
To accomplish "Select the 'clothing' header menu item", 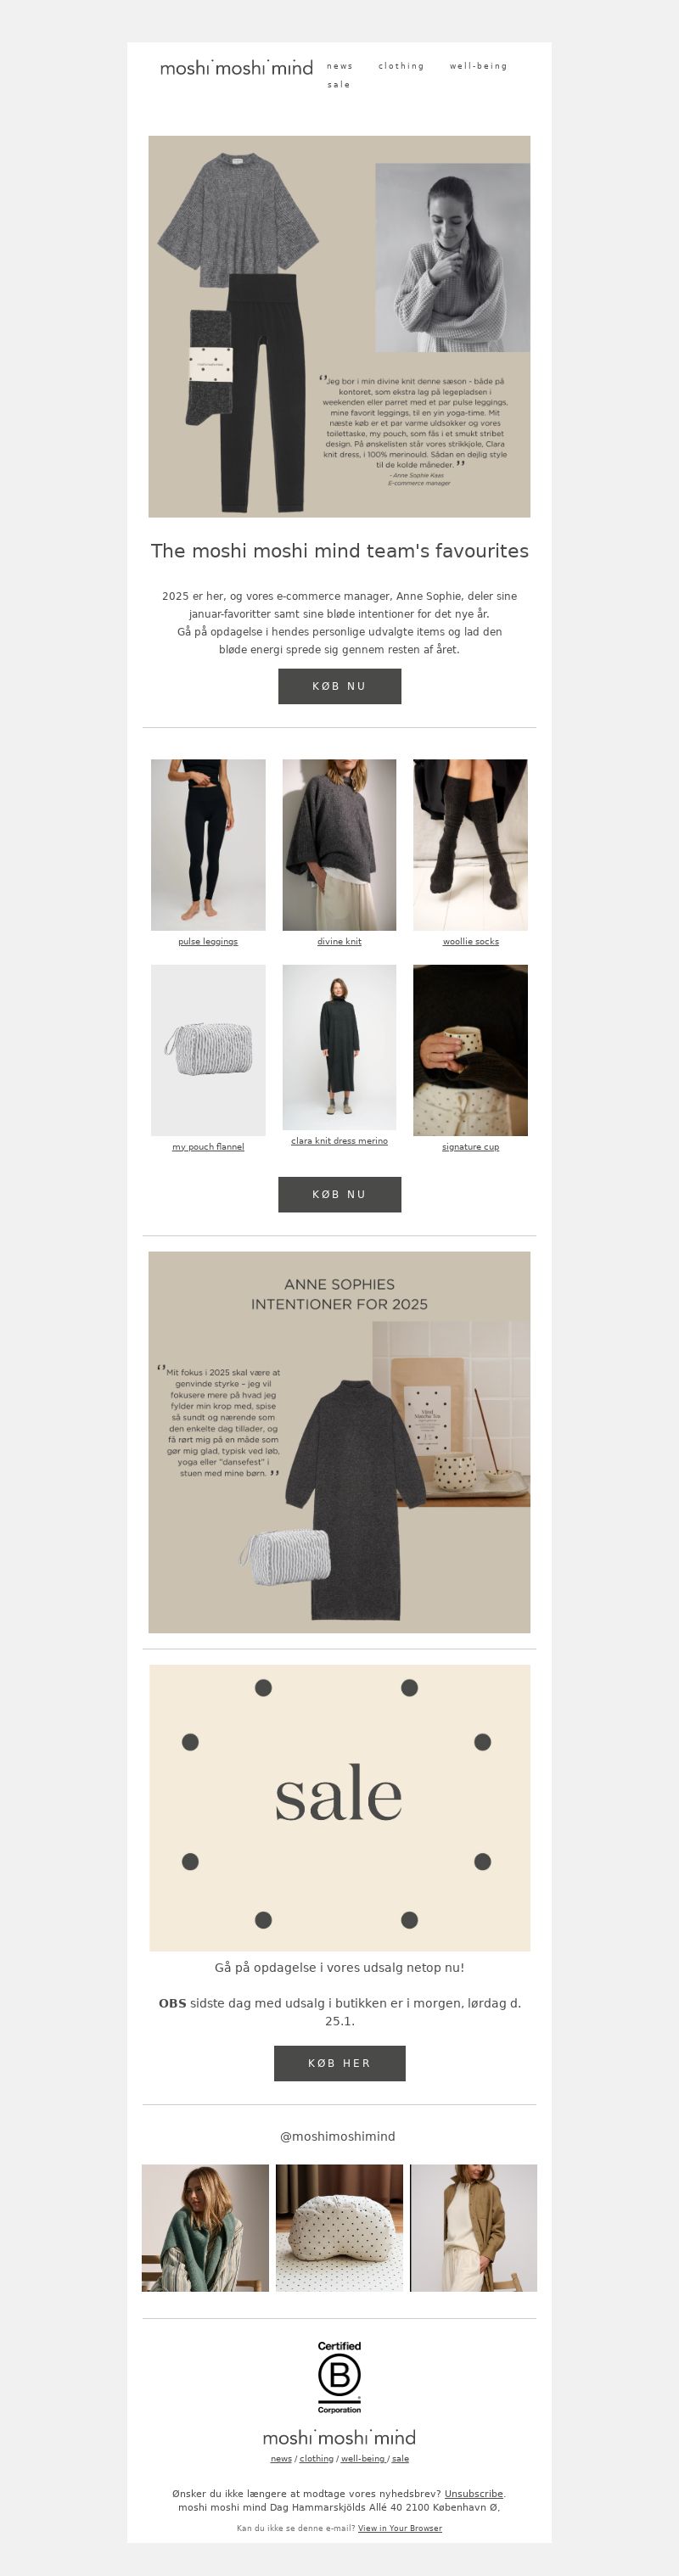I will (x=401, y=66).
